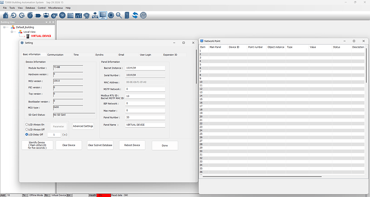This screenshot has width=370, height=197.
Task: Select LCD Delay Off radio button
Action: click(27, 134)
